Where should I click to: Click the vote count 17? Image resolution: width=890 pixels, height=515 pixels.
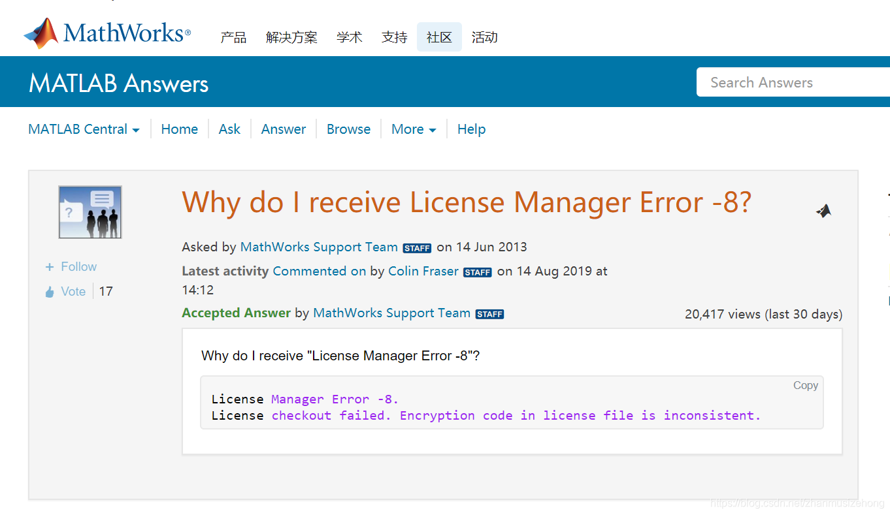click(x=106, y=291)
